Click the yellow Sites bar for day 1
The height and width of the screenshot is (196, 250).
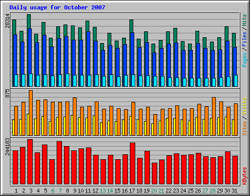(x=13, y=127)
